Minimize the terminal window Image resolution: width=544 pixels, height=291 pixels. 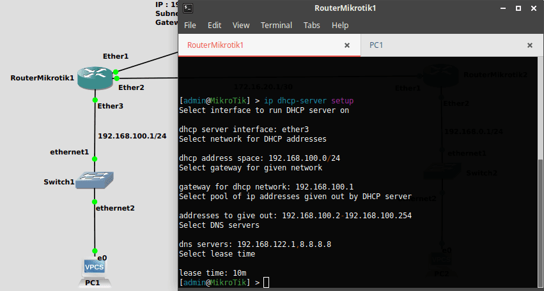click(502, 8)
